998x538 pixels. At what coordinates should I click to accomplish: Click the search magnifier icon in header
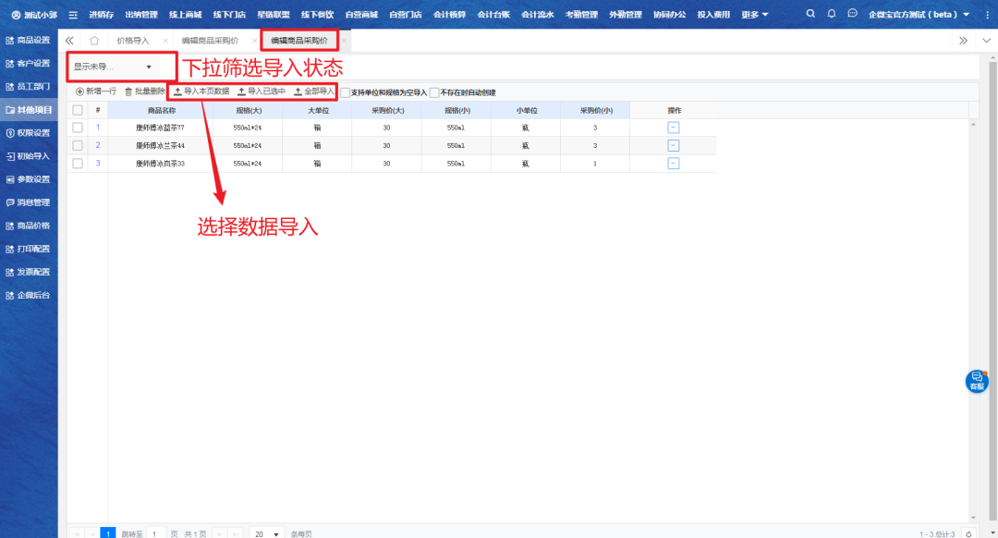(810, 14)
